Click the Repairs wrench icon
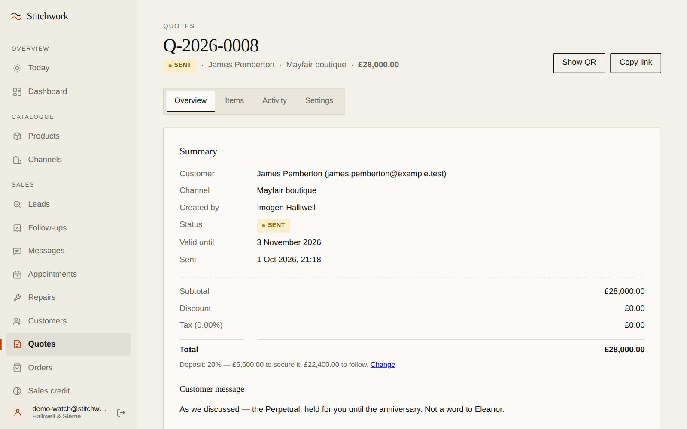The width and height of the screenshot is (687, 429). (17, 298)
